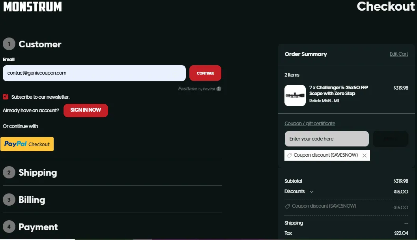Click the step 1 Customer number circle
Screen dimensions: 417x240
pyautogui.click(x=9, y=44)
